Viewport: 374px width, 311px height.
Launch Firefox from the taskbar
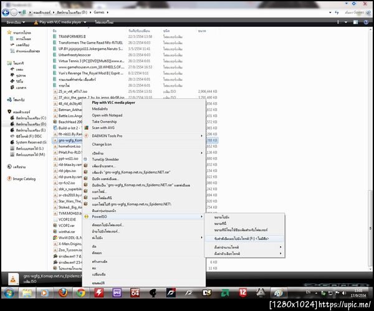(x=63, y=293)
